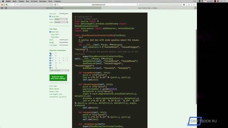Viewport: 228px width, 128px height.
Task: Click the def mouseUp code line
Action: (x=93, y=112)
